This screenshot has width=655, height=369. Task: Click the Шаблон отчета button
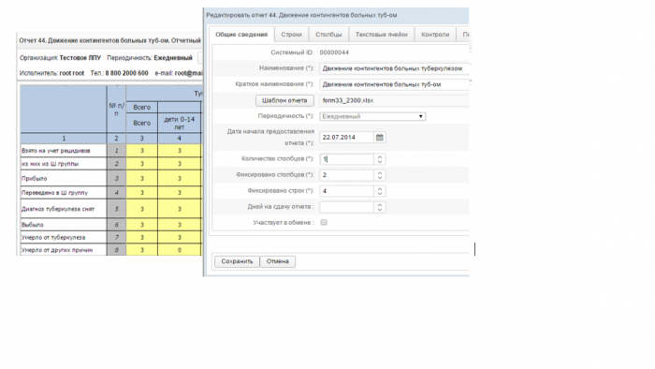coord(284,100)
